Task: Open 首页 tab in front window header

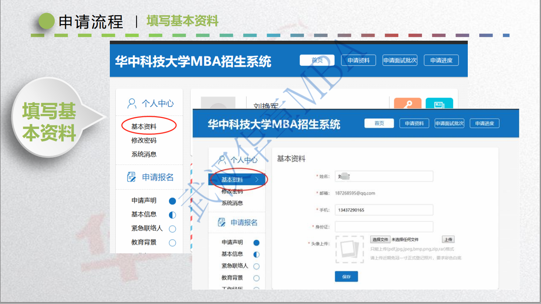Action: pyautogui.click(x=379, y=123)
